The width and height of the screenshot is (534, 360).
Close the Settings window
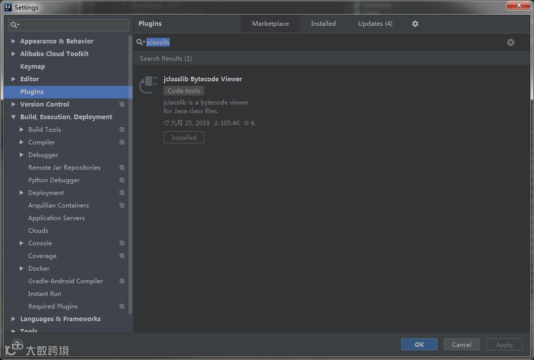coord(519,5)
